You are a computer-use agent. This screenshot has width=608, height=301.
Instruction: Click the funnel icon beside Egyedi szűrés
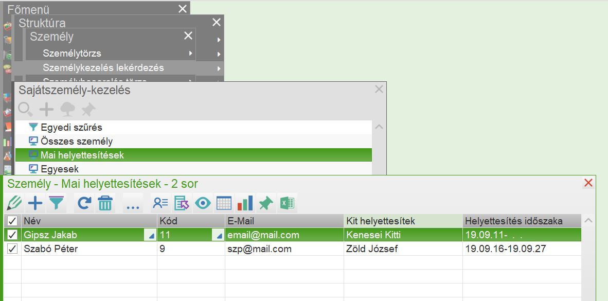coord(34,127)
